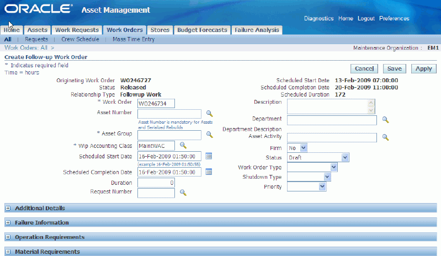Viewport: 441px width, 256px height.
Task: Expand the Failure Information section
Action: [8, 222]
